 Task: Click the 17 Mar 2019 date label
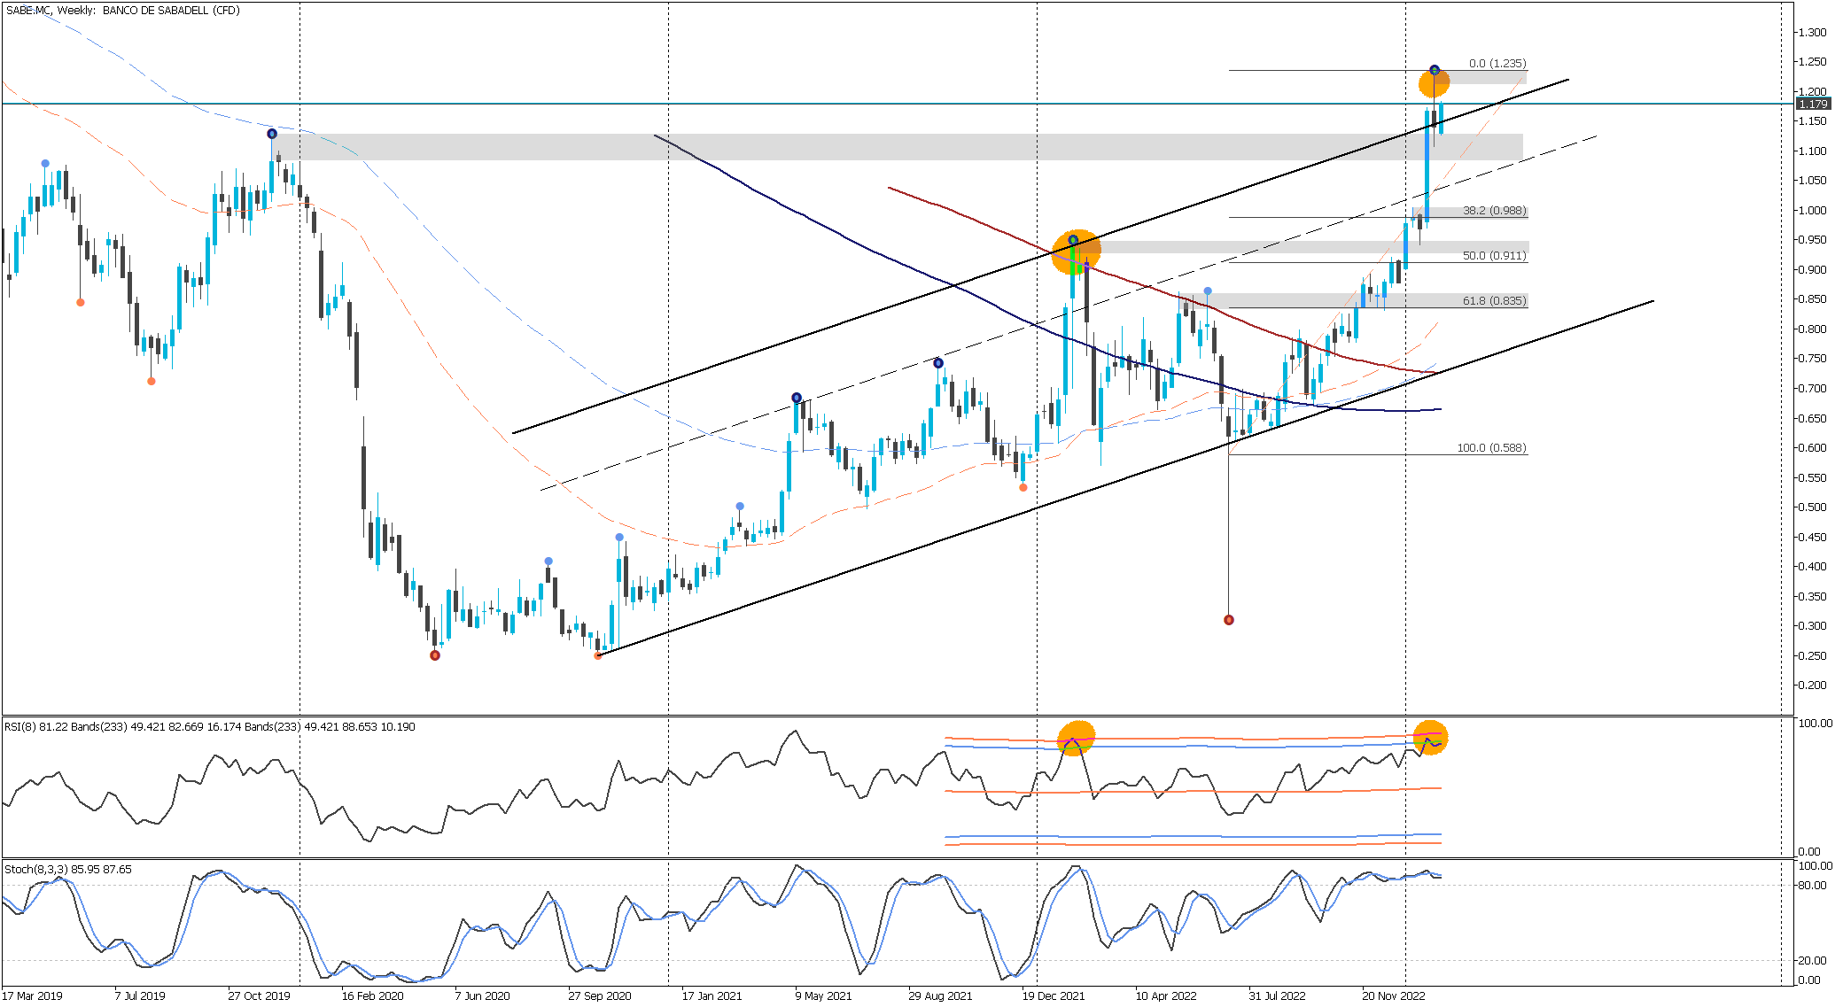coord(33,996)
